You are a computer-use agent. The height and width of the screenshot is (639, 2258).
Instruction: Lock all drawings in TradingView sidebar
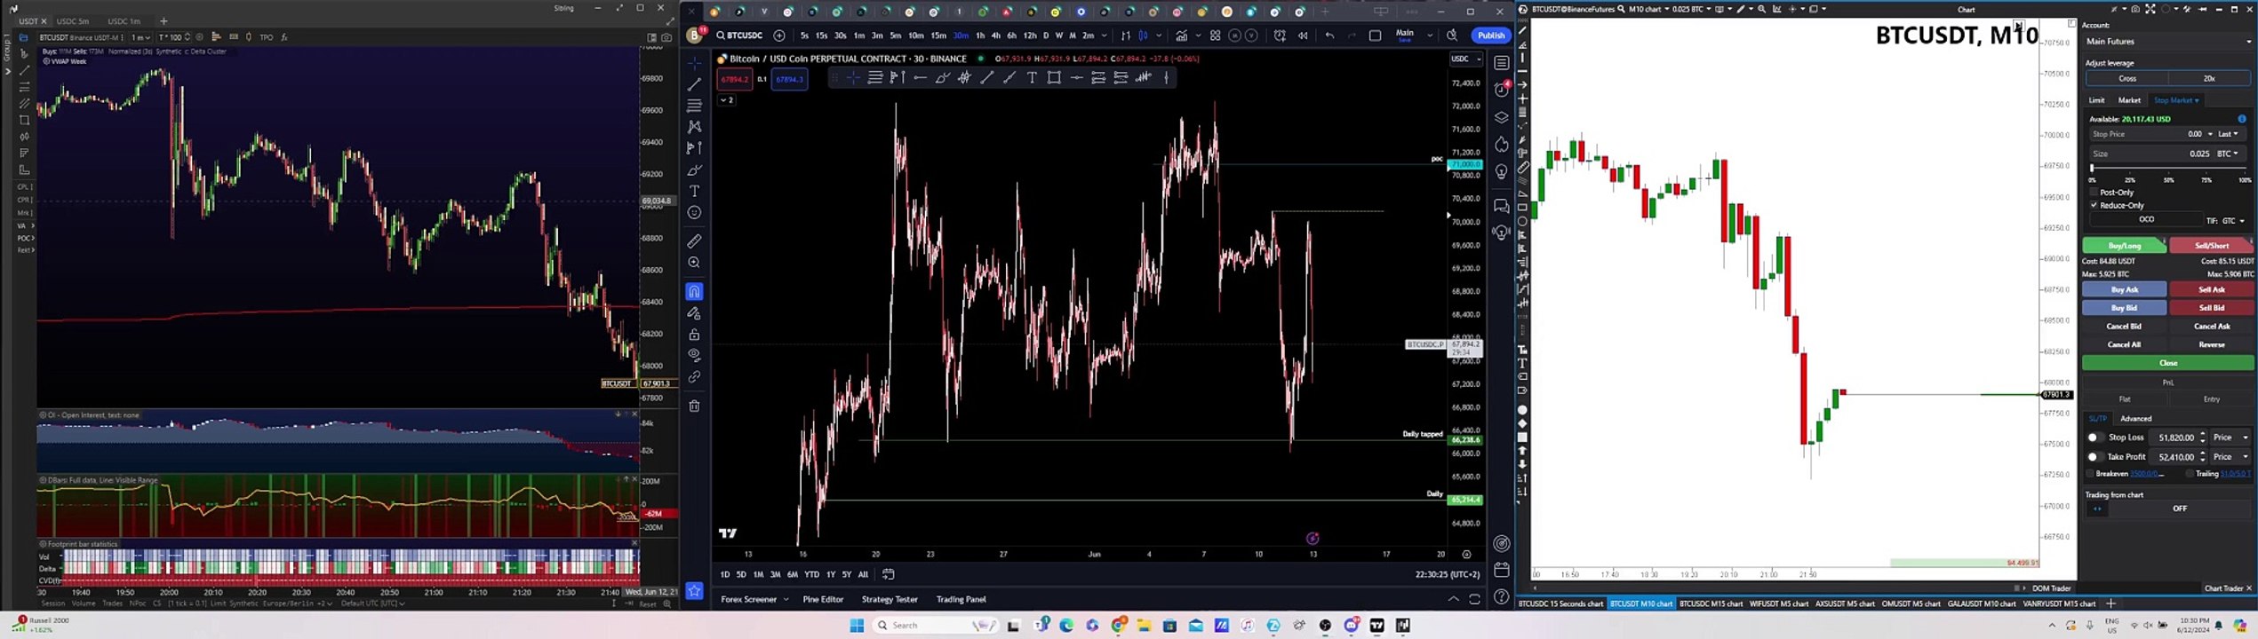[x=694, y=335]
